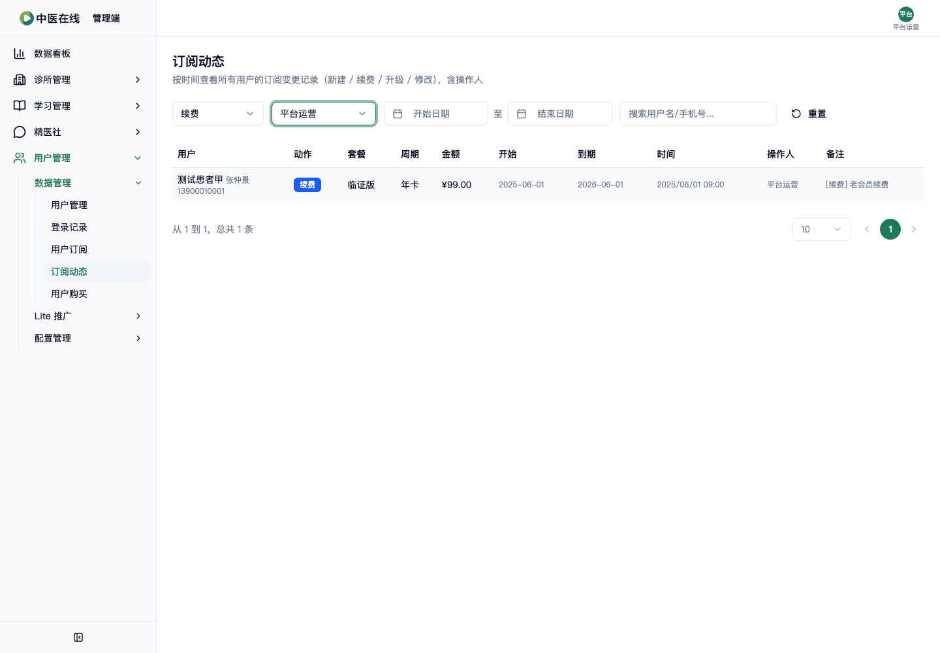Viewport: 940px width, 653px height.
Task: Expand the 诊所管理 menu chevron
Action: (138, 80)
